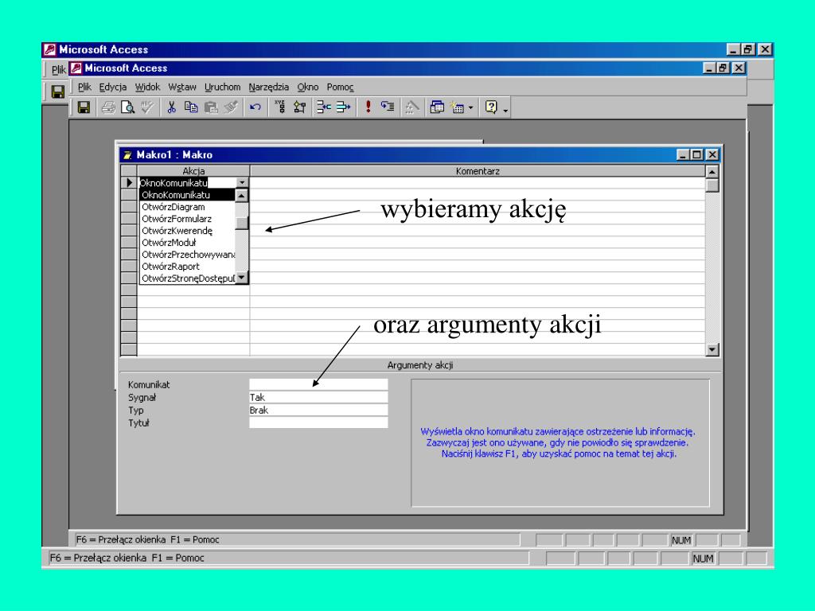
Task: Click the Typ field showing Brak
Action: [x=318, y=410]
